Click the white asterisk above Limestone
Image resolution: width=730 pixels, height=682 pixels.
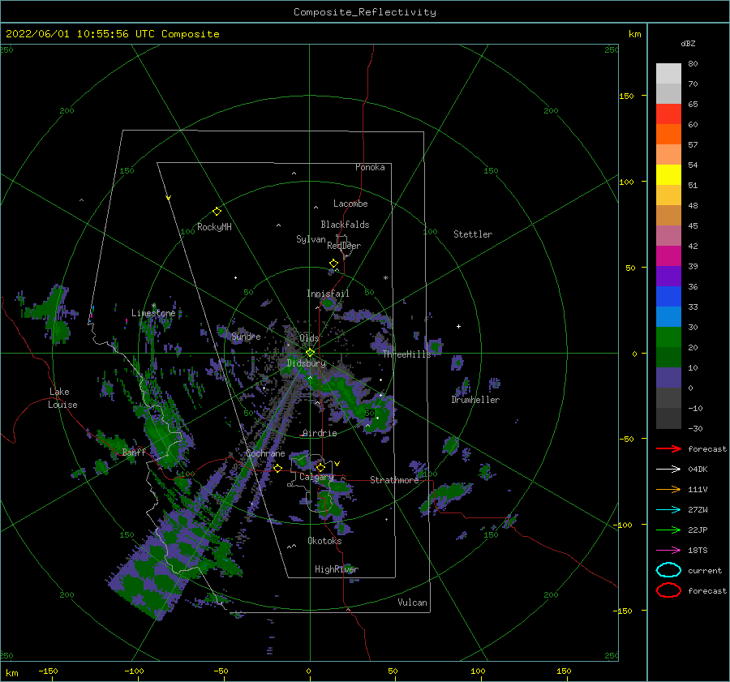pyautogui.click(x=153, y=306)
